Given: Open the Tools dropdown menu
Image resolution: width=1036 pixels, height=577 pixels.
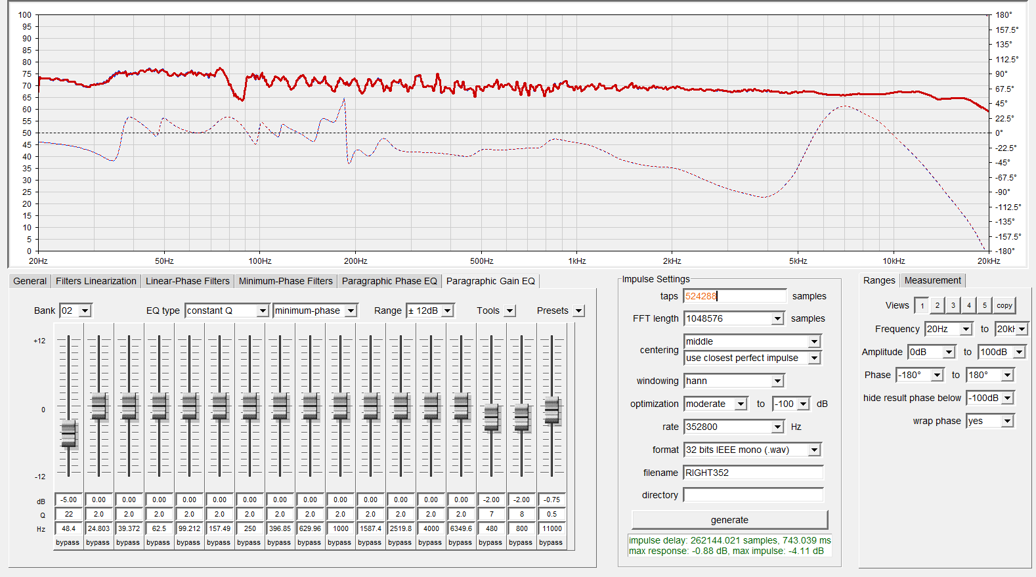Looking at the screenshot, I should point(510,311).
